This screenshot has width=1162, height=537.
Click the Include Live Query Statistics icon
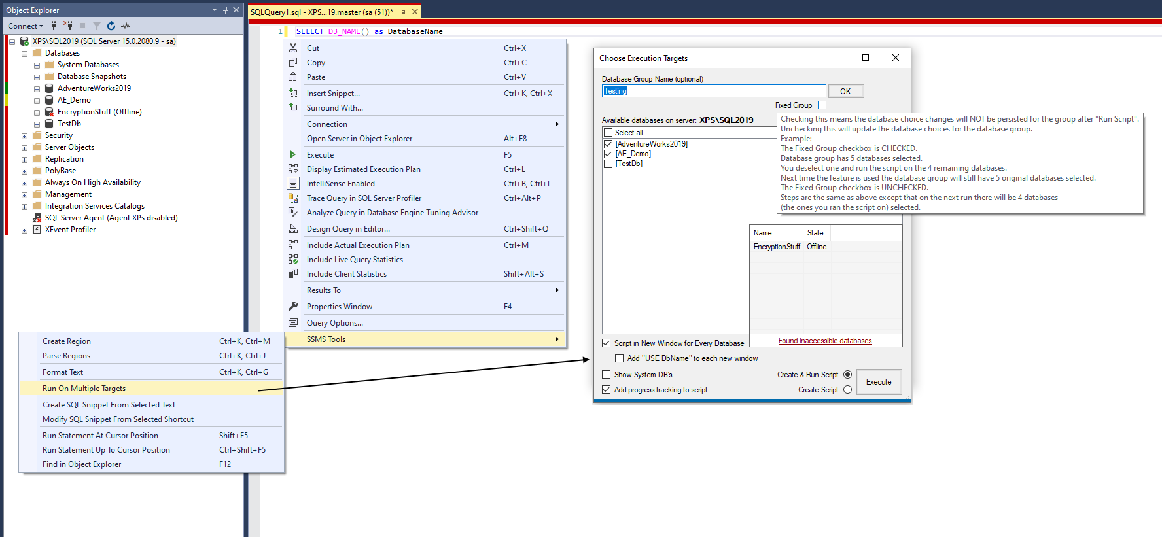pyautogui.click(x=293, y=260)
